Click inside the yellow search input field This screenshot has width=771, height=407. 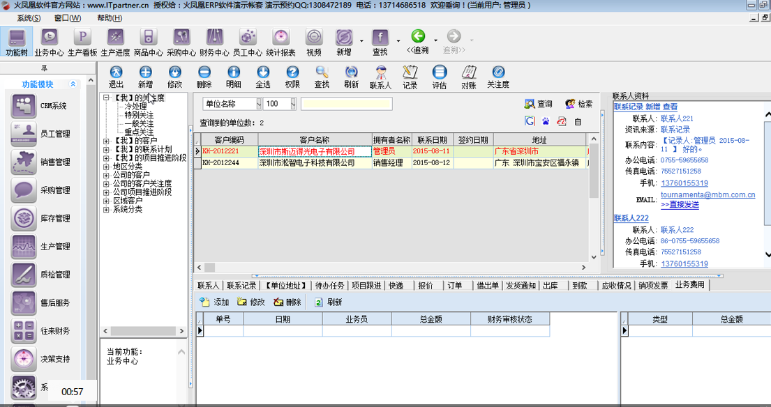(347, 104)
